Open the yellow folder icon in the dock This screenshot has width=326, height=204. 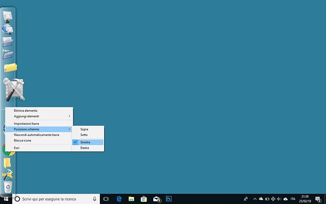pyautogui.click(x=10, y=67)
